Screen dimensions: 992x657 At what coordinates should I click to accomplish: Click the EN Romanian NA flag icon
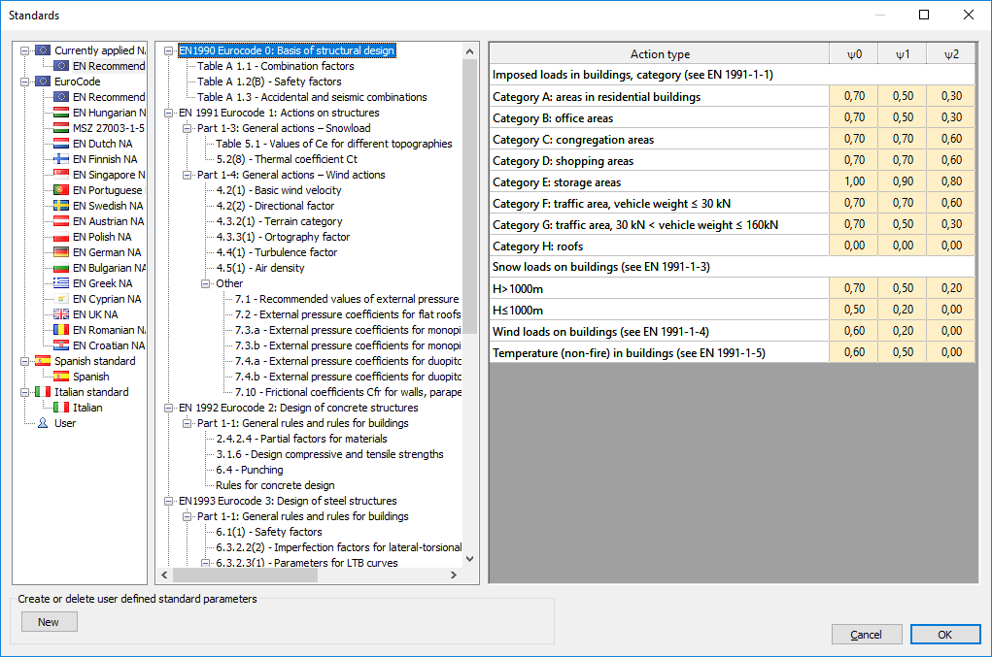pyautogui.click(x=61, y=330)
